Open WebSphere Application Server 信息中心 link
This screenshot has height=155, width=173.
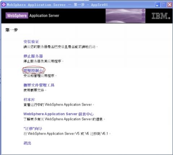[59, 114]
